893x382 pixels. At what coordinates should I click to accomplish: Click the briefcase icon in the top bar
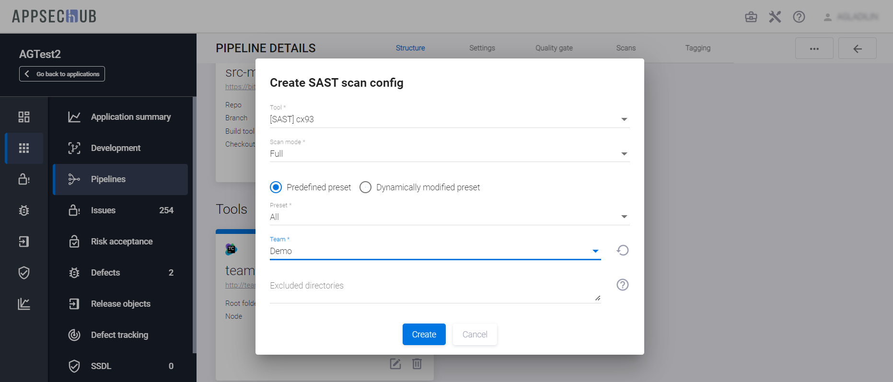pos(751,17)
